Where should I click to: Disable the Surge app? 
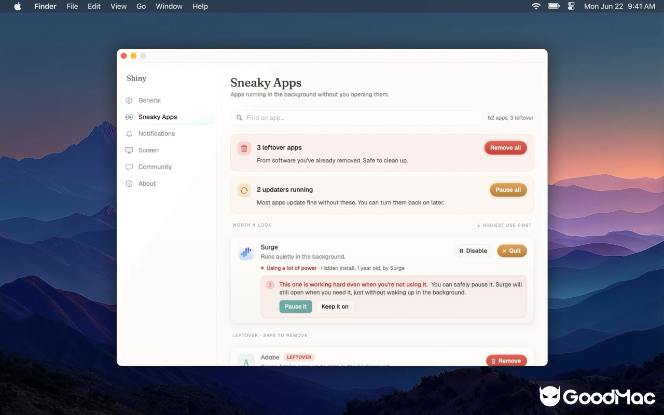click(x=474, y=251)
